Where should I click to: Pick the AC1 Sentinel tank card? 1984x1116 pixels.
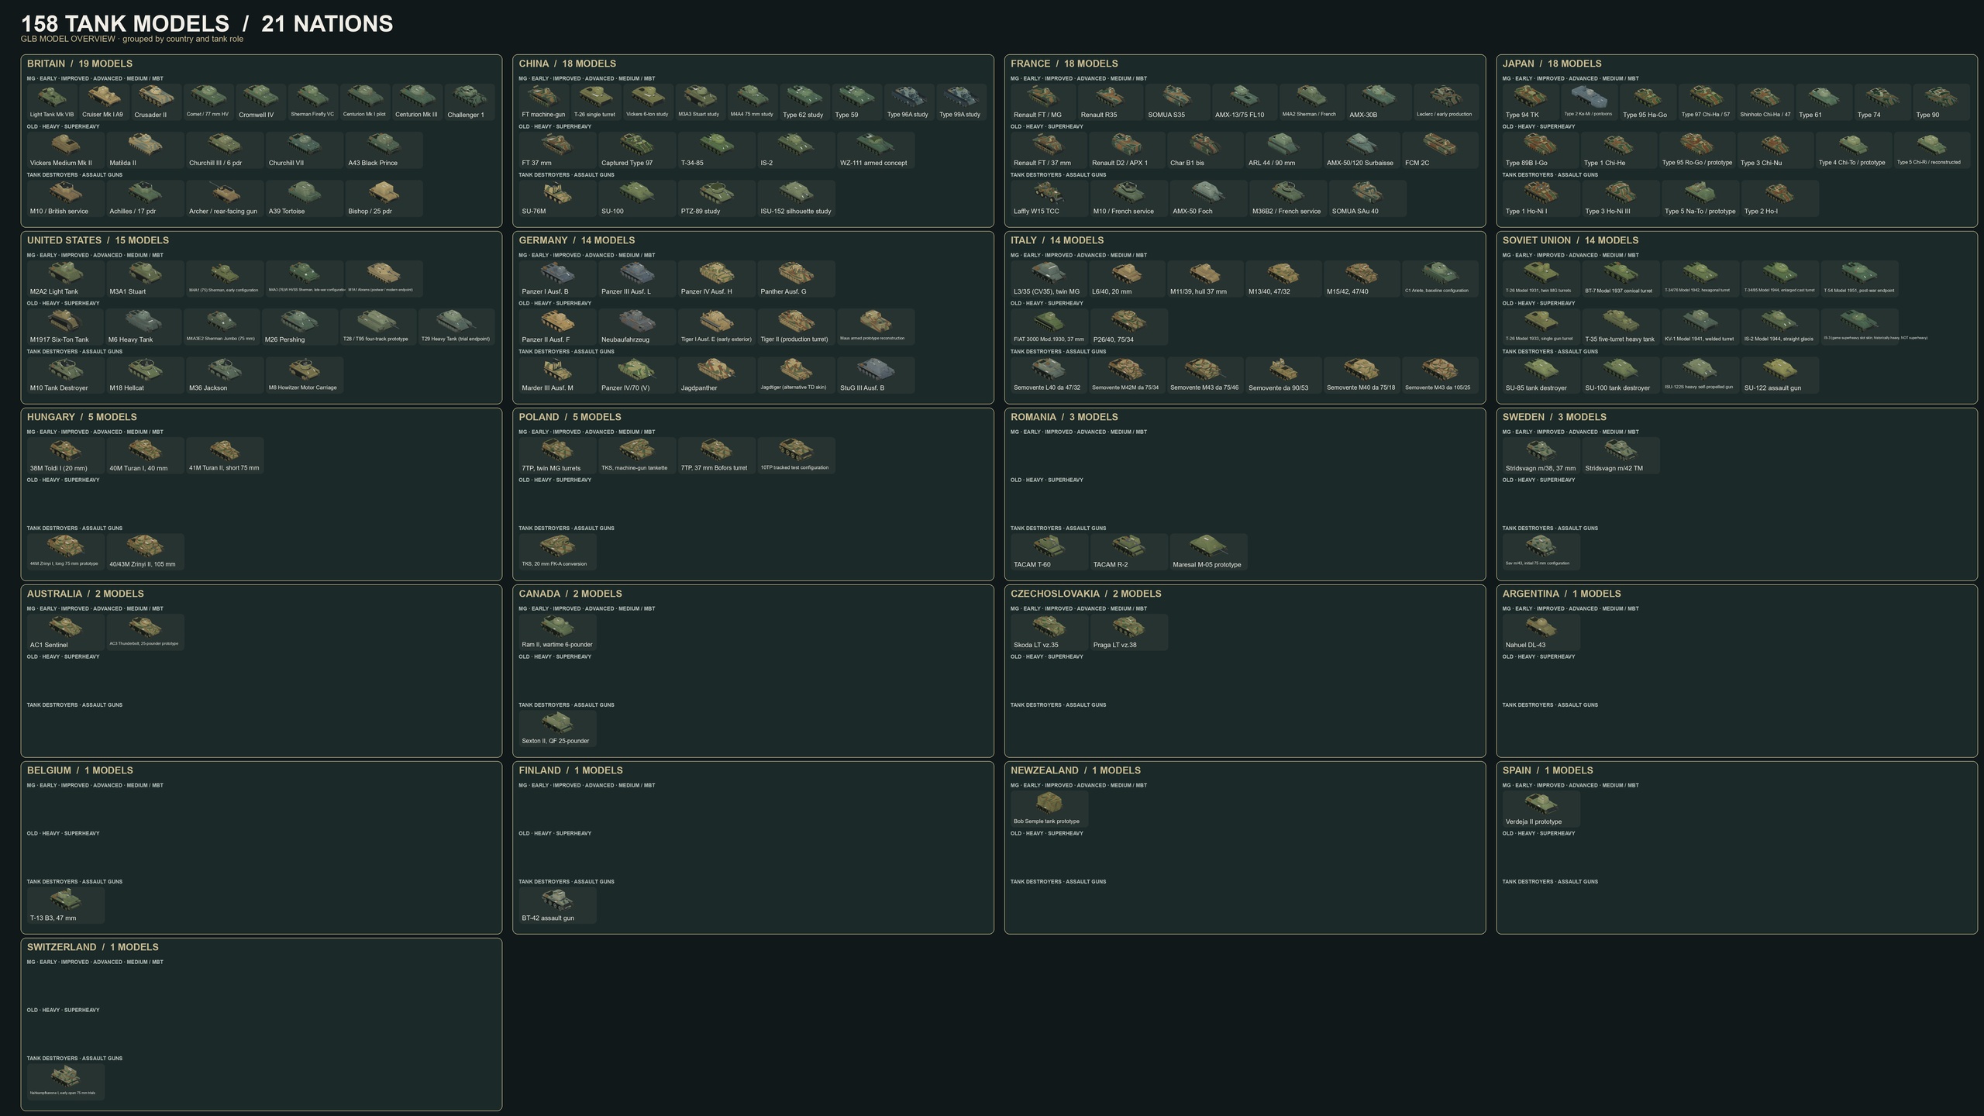click(x=66, y=632)
